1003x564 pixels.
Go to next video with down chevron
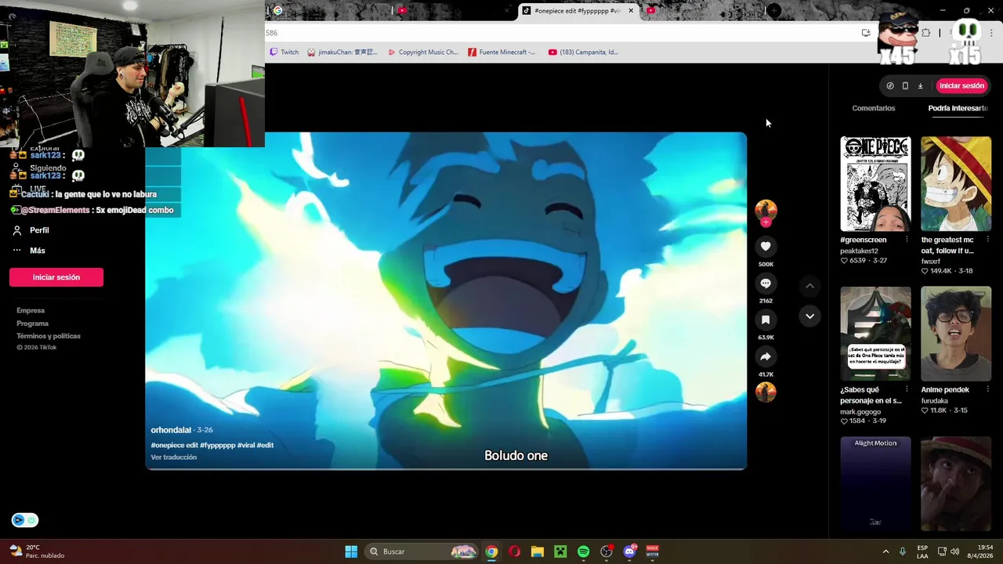tap(809, 316)
